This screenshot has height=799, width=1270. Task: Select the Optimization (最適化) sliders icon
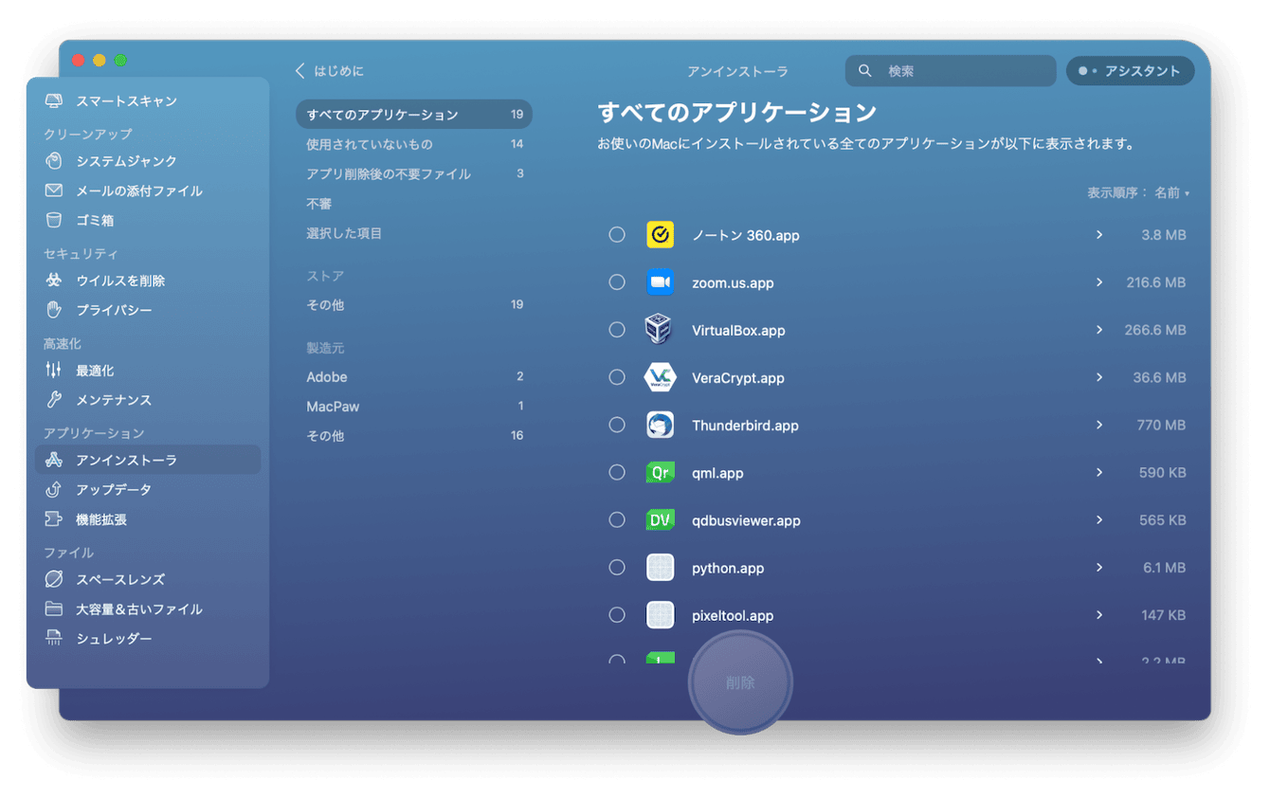(x=55, y=371)
